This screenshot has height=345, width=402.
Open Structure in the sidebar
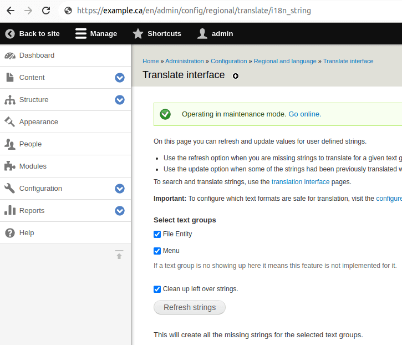(34, 100)
